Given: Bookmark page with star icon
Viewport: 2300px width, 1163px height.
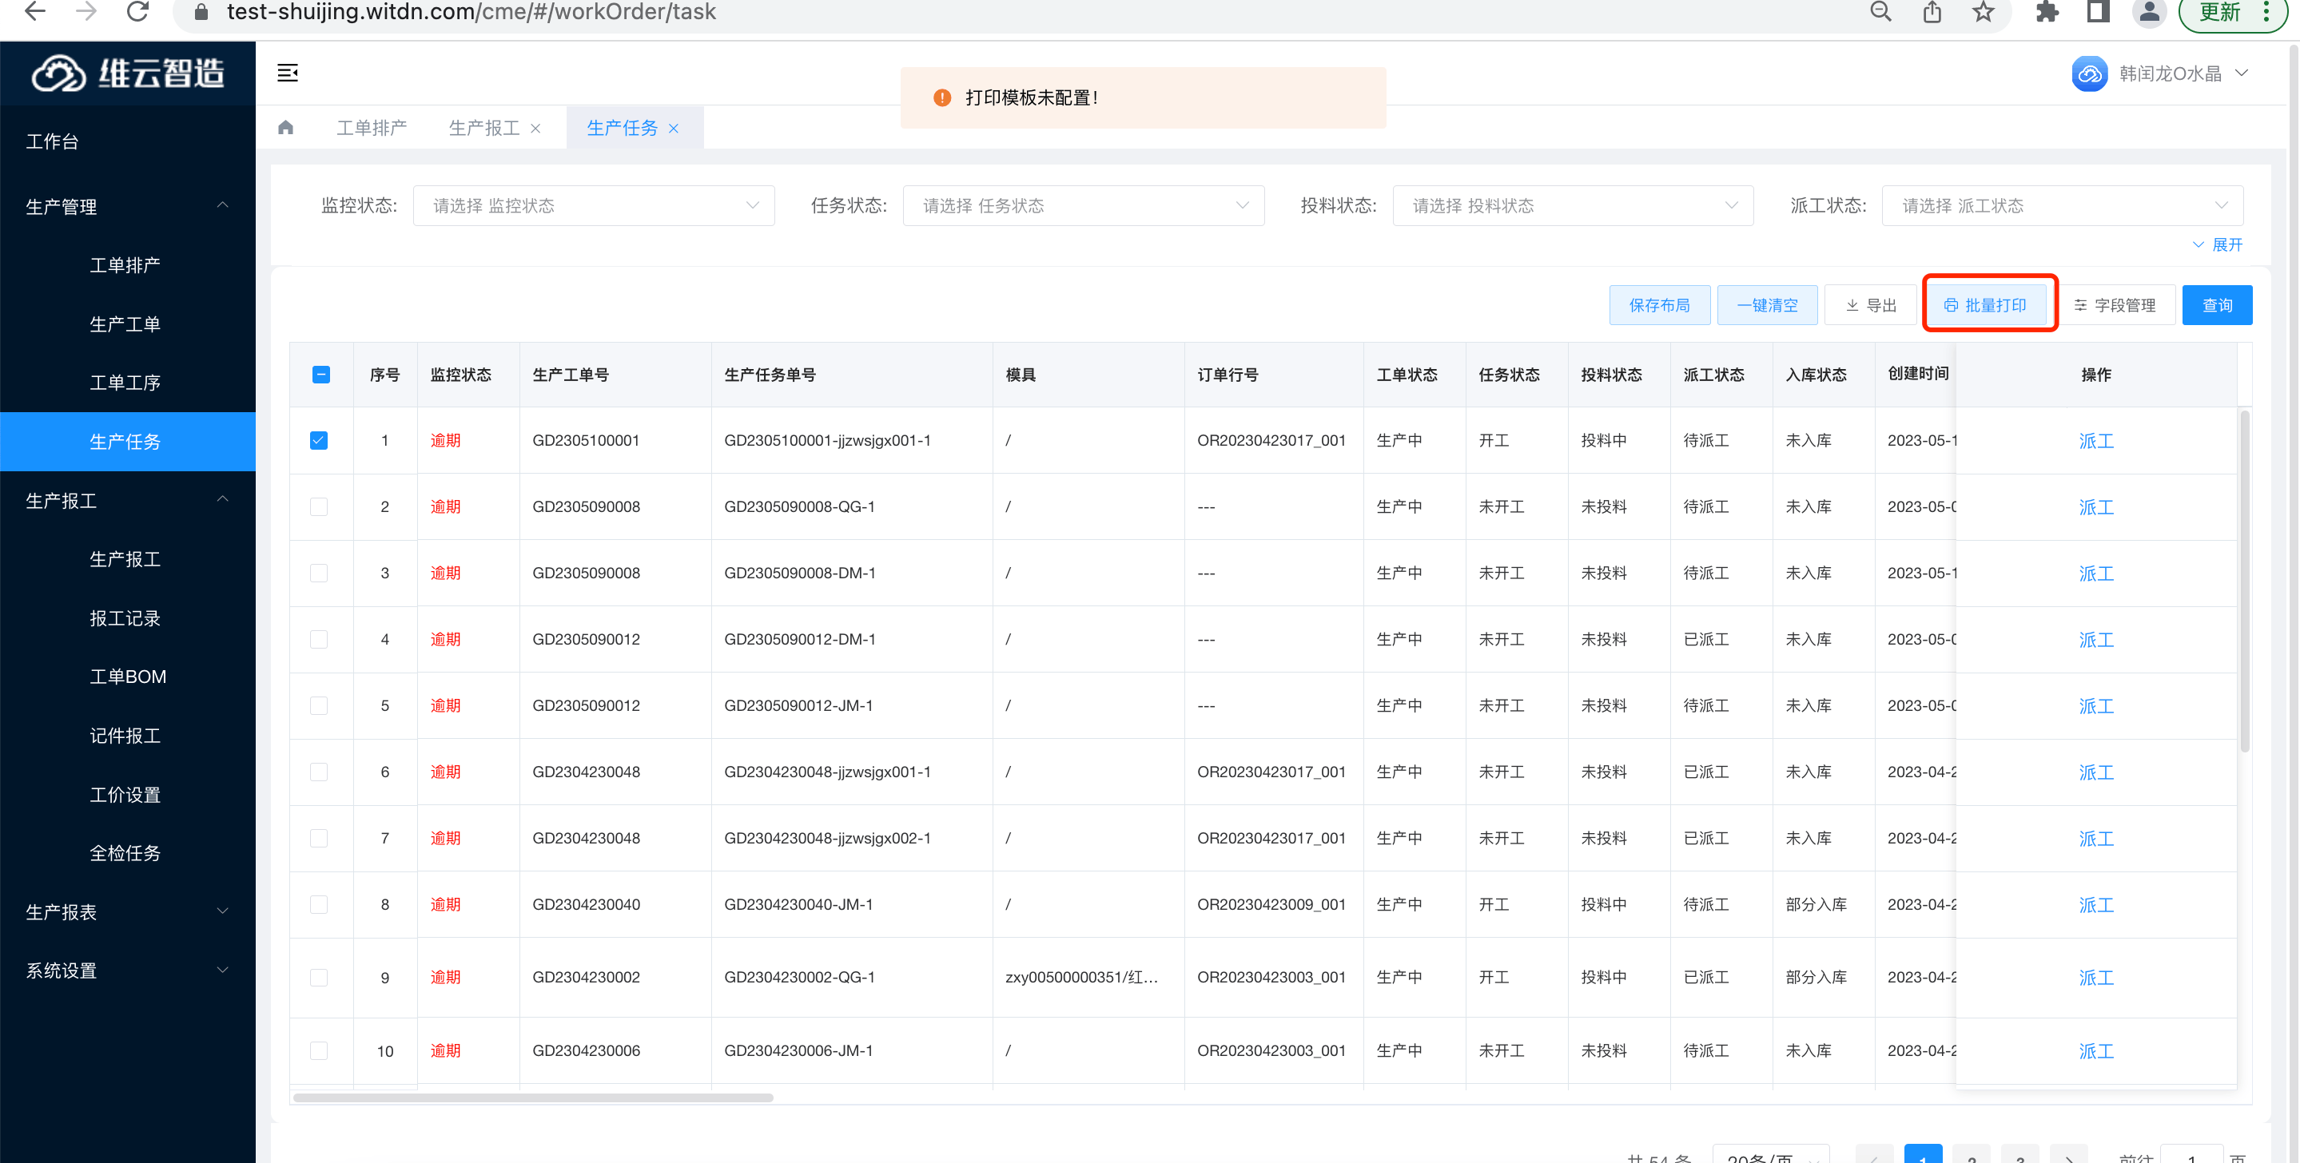Looking at the screenshot, I should click(x=1982, y=12).
